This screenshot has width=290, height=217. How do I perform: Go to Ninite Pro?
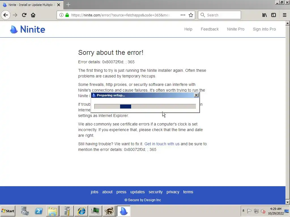[236, 29]
